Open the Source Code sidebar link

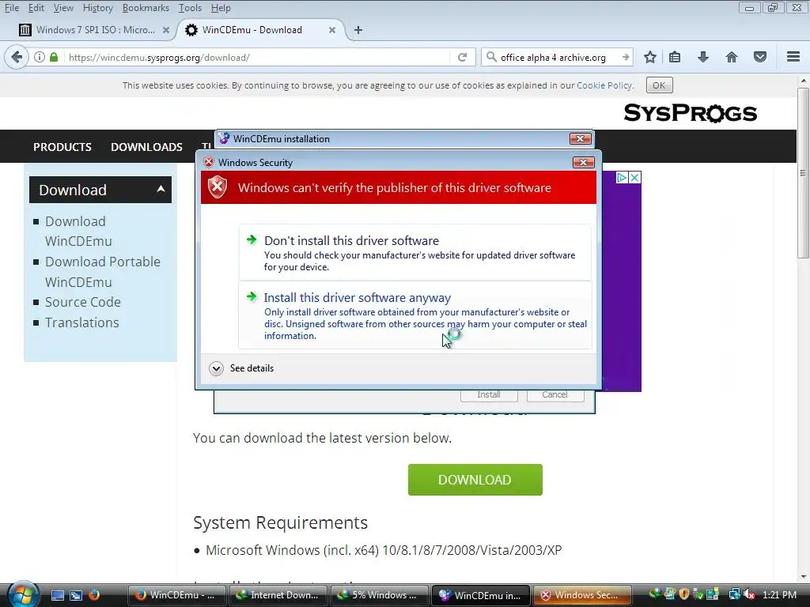pos(82,302)
